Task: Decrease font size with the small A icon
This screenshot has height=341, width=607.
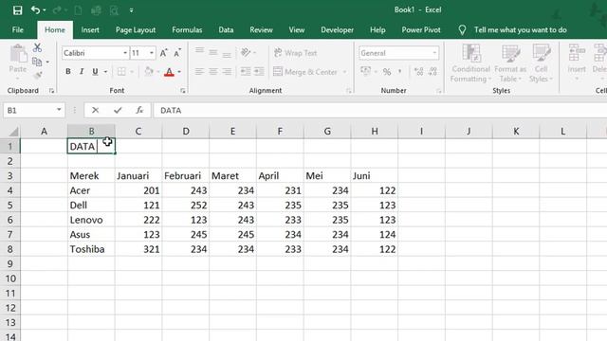Action: [x=177, y=53]
